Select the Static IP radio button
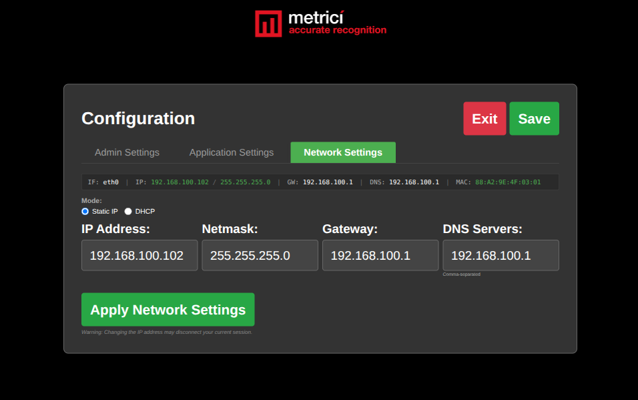This screenshot has height=400, width=638. (85, 212)
